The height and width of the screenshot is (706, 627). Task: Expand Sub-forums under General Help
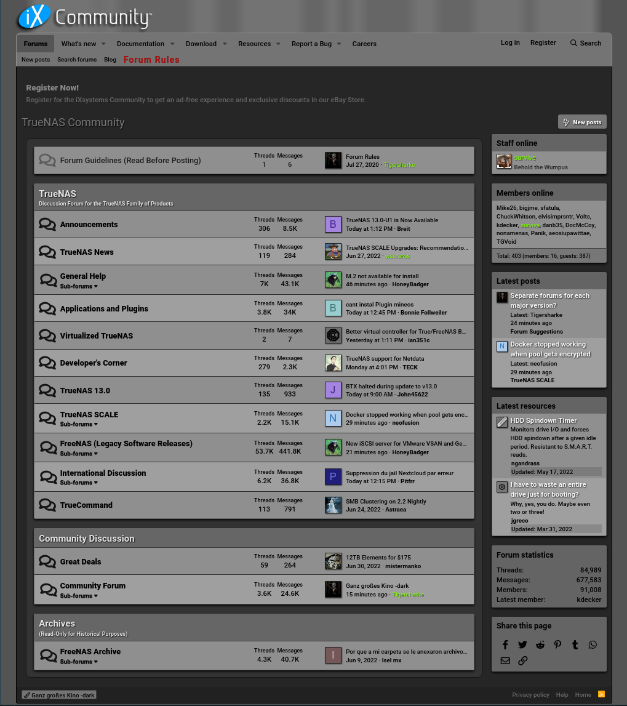coord(79,286)
